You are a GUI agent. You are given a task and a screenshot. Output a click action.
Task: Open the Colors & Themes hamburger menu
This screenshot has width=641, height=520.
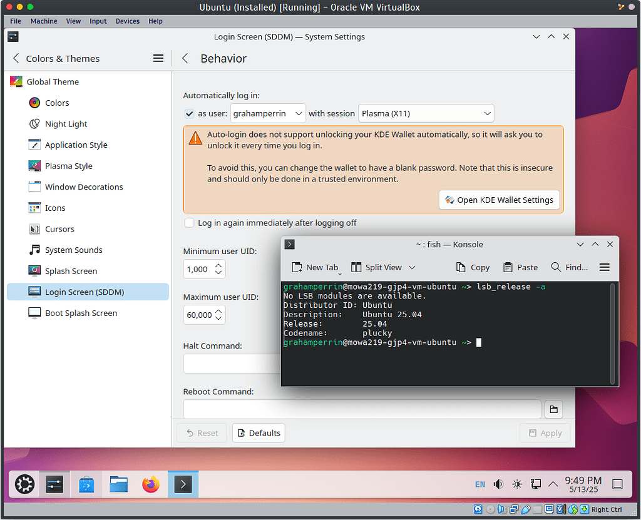coord(158,58)
